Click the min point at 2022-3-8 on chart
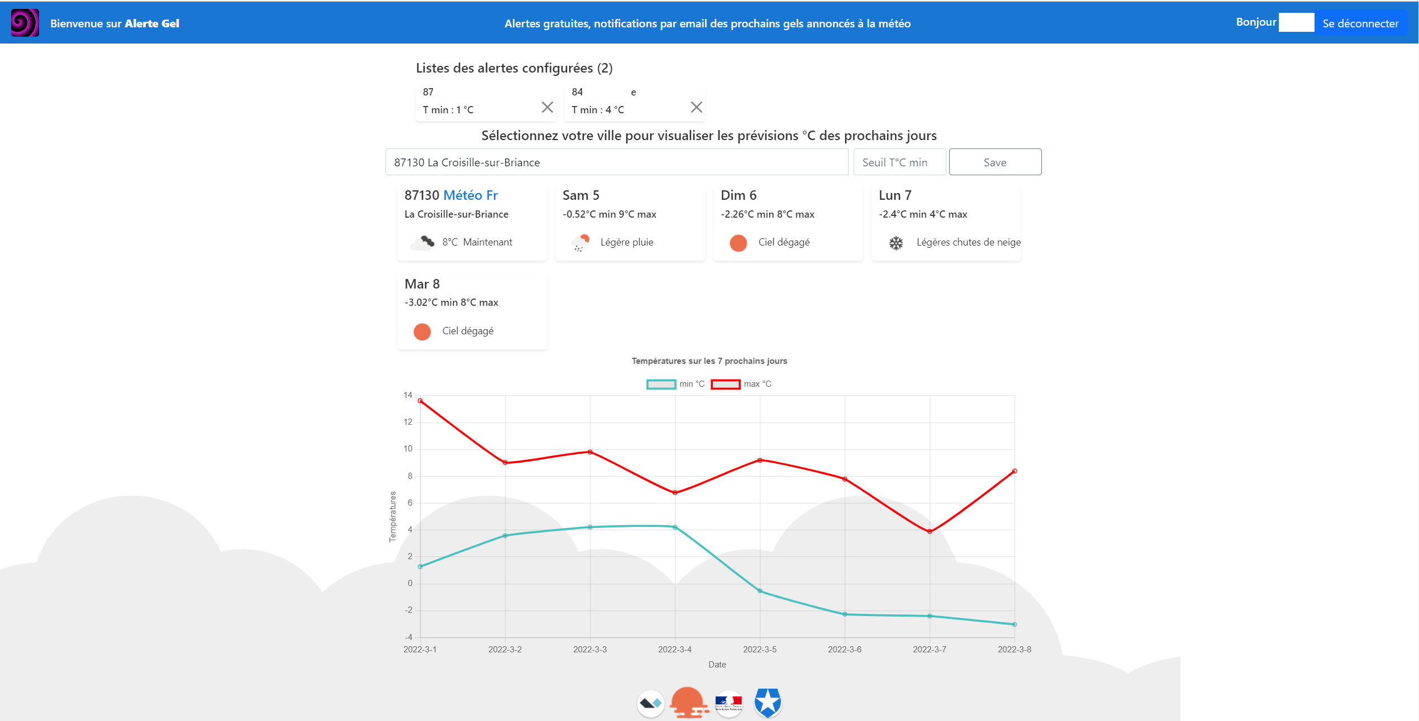 tap(1015, 624)
